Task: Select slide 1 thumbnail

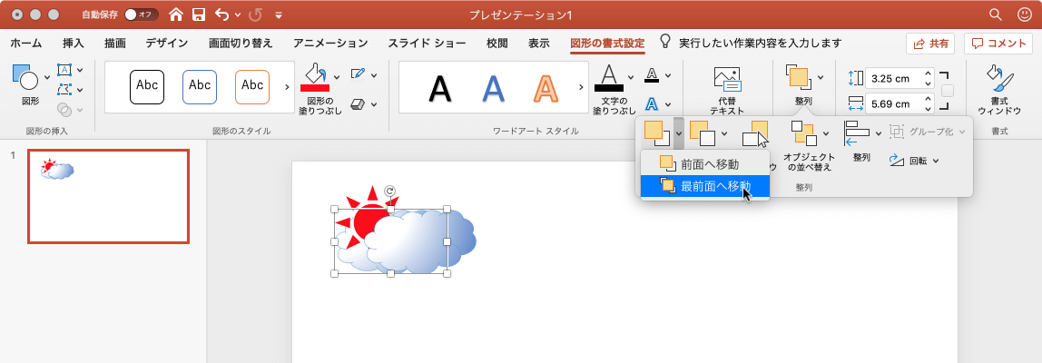Action: [x=108, y=196]
